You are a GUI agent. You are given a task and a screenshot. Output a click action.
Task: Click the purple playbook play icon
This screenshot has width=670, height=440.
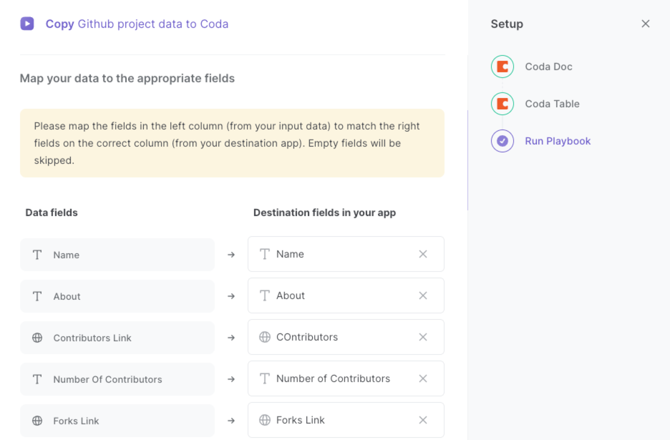[x=27, y=23]
